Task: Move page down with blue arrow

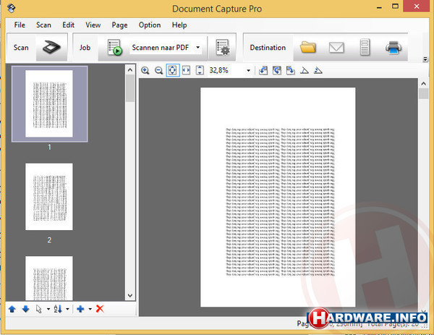Action: pos(25,309)
